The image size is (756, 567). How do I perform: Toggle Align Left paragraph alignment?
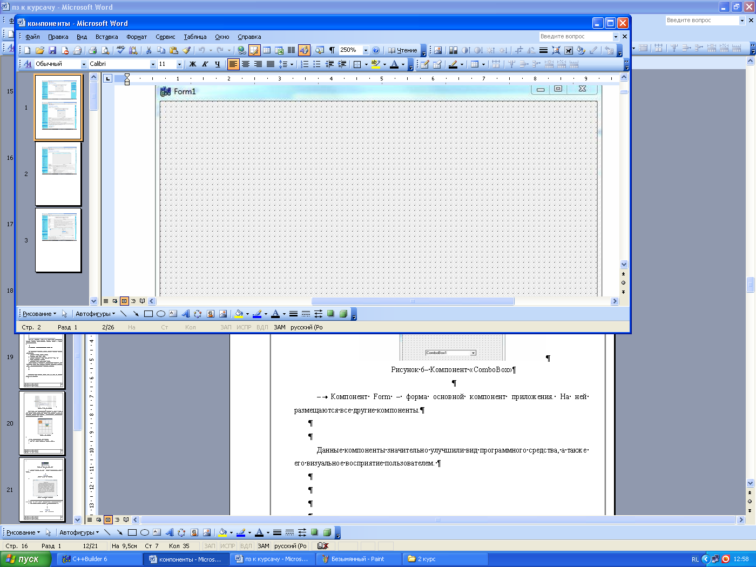[x=233, y=64]
